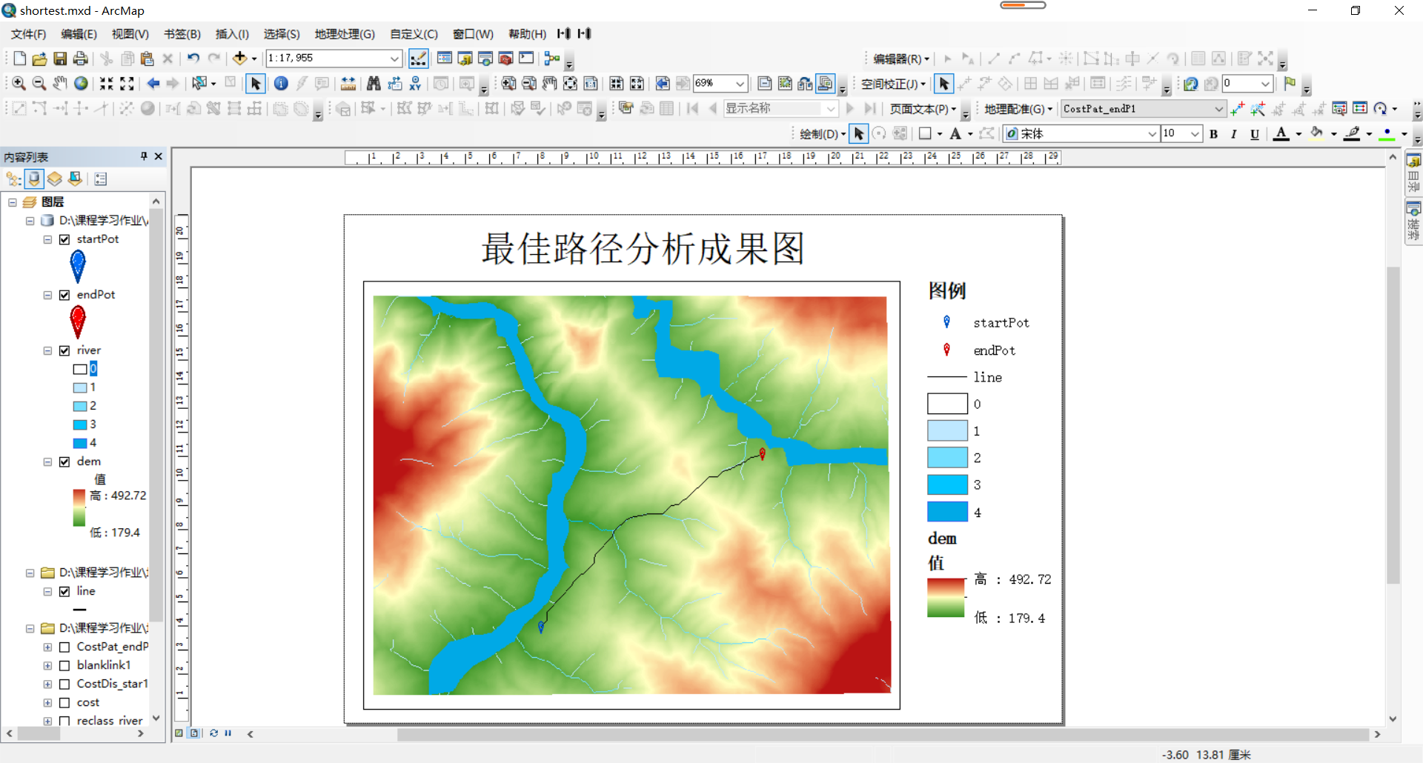The image size is (1423, 763).
Task: Click the 绘制(D) drawing button
Action: click(820, 134)
